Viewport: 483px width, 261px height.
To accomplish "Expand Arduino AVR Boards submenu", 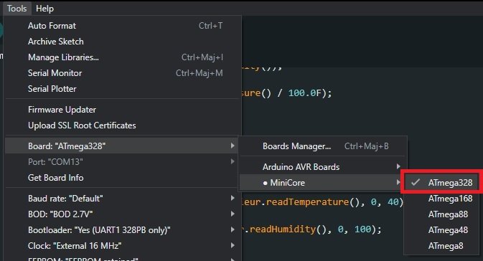I will pyautogui.click(x=323, y=167).
